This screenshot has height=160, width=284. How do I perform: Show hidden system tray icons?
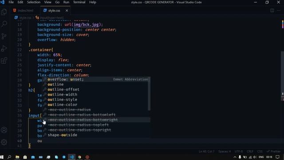(x=235, y=157)
